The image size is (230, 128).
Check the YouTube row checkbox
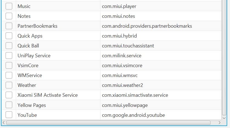pos(9,115)
